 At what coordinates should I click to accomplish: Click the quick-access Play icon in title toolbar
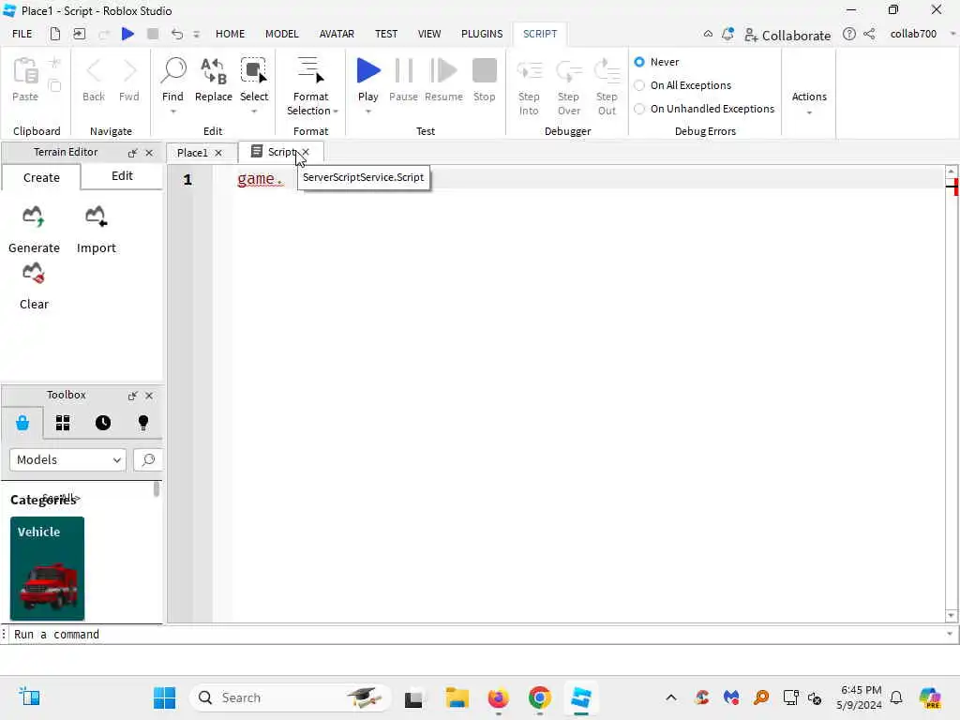(x=127, y=34)
